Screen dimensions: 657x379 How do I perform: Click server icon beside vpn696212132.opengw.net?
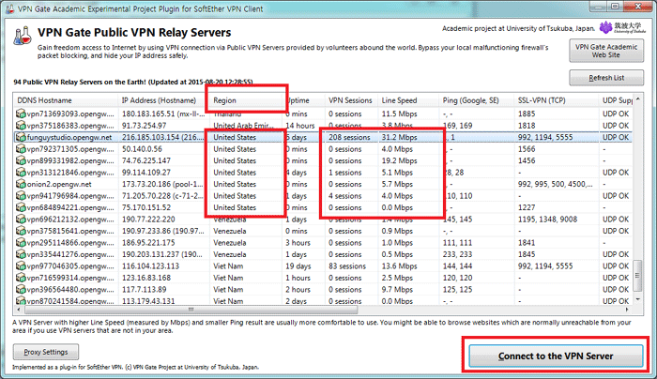[19, 218]
